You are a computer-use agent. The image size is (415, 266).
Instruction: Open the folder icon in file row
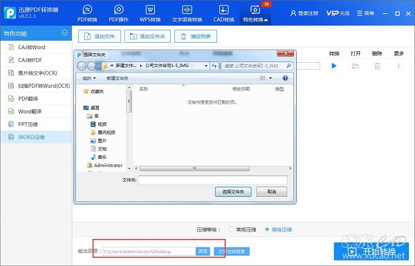point(356,66)
